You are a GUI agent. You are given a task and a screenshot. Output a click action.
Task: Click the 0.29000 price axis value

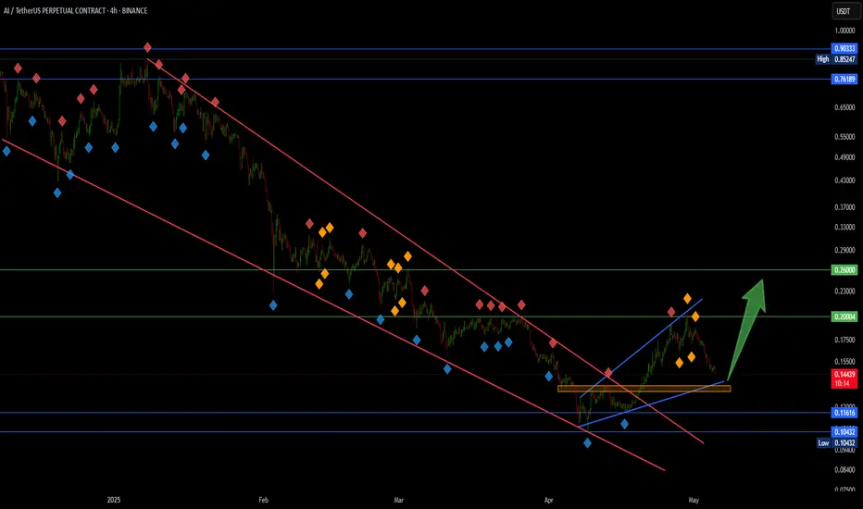[844, 251]
